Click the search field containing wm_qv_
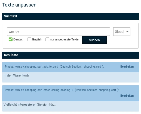Screen dimensions: 141x114 click(59, 32)
